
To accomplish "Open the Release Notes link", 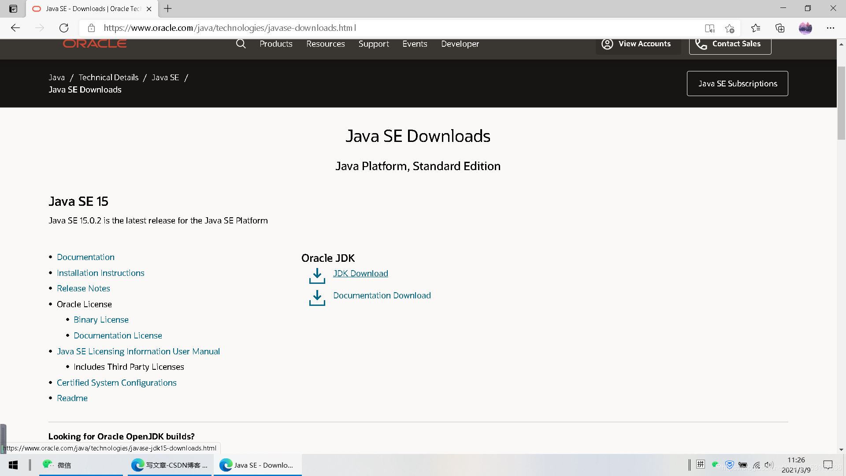I will click(83, 288).
